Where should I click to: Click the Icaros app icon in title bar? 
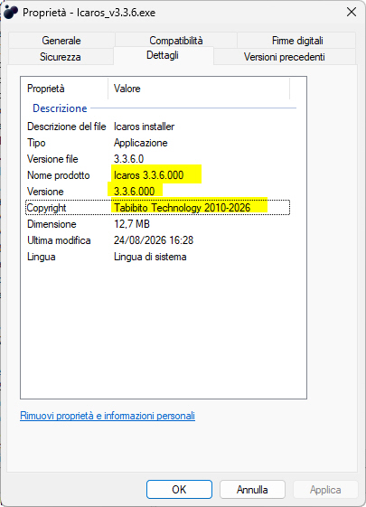click(x=11, y=13)
